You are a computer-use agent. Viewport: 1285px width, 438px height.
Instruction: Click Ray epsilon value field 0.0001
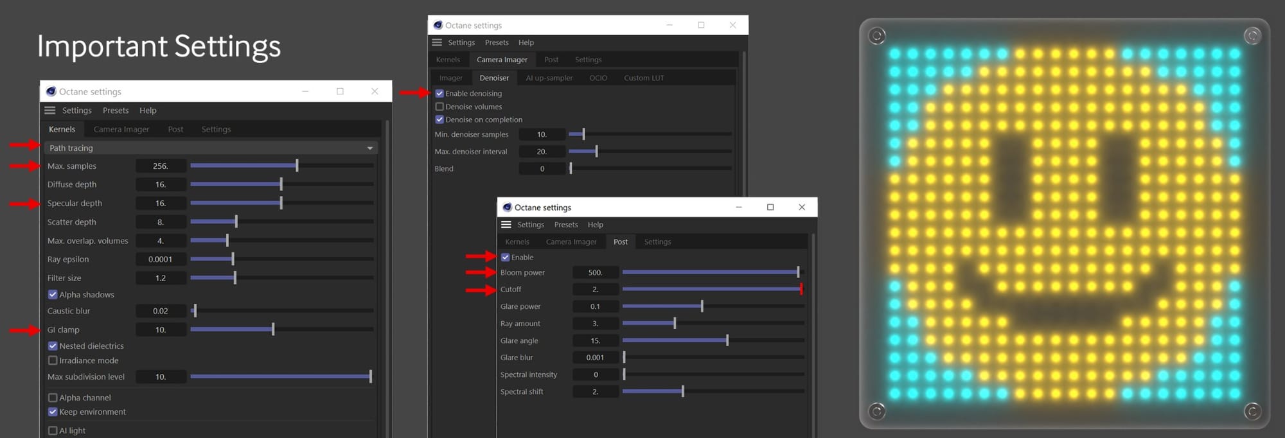(x=161, y=259)
